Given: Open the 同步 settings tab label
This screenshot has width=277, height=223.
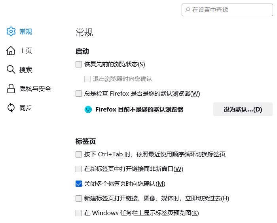Looking at the screenshot, I should pos(26,108).
